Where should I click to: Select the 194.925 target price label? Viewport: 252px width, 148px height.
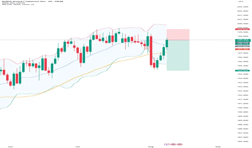(x=242, y=71)
